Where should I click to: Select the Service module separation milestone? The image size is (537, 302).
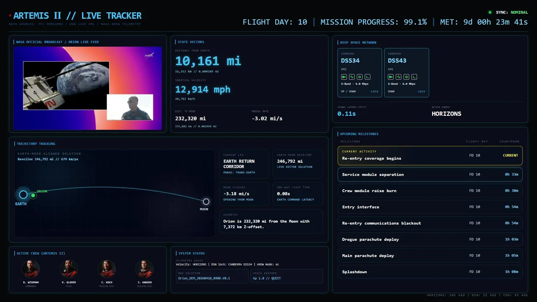(430, 174)
